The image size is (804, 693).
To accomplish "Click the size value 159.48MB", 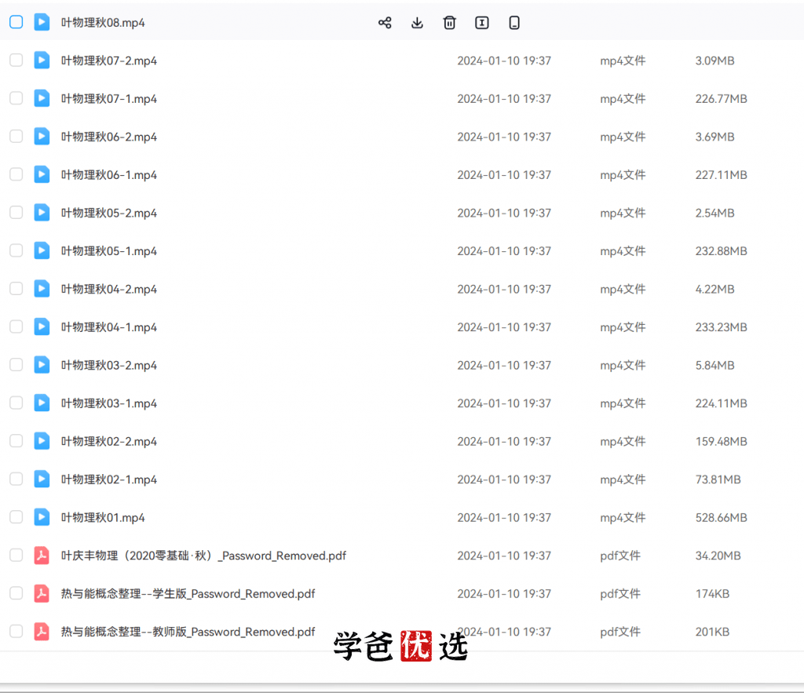I will (721, 441).
